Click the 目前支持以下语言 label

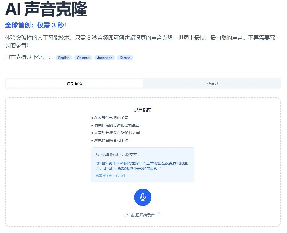point(28,57)
